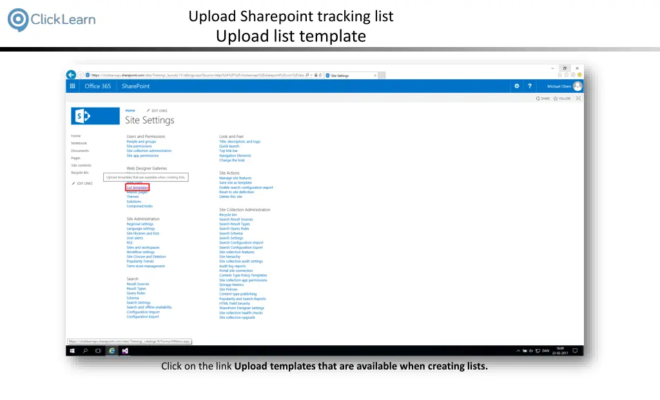Open the Office 365 app launcher grid

click(x=72, y=86)
